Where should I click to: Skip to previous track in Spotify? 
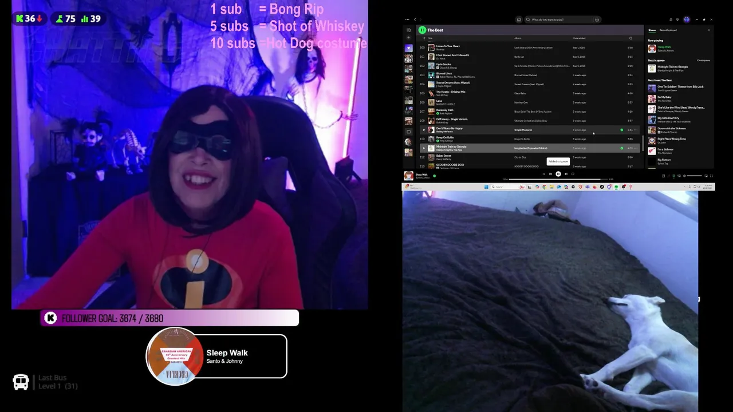550,174
